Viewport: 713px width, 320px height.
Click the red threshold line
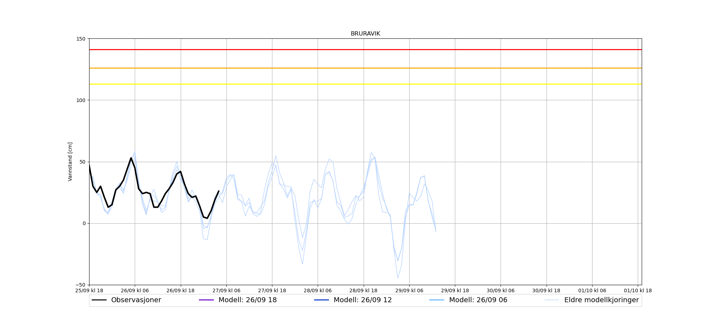365,49
